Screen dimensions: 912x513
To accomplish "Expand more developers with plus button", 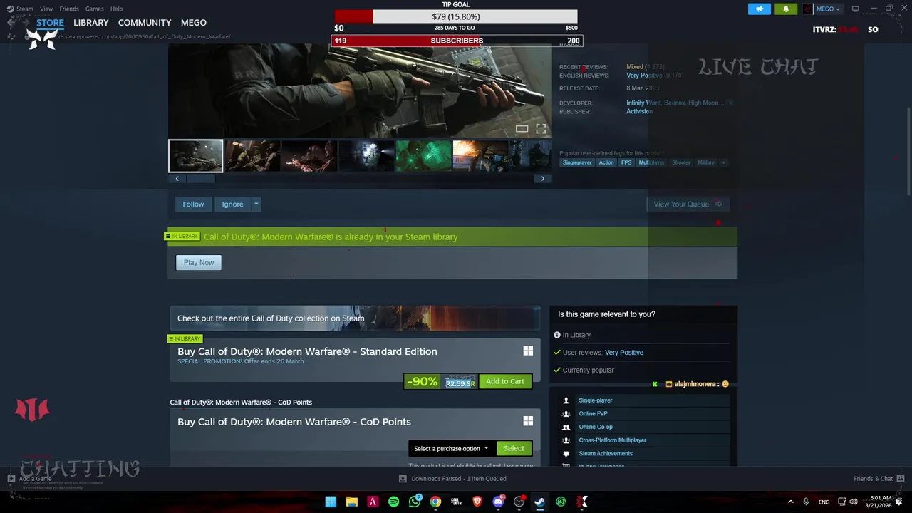I will click(x=730, y=103).
